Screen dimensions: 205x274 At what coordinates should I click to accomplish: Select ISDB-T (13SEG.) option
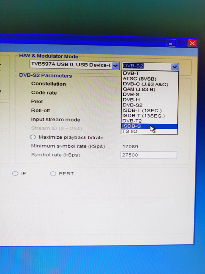(x=150, y=116)
